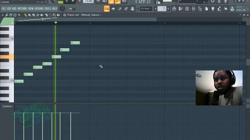Open the piano roll arrow menu
250x140 pixels.
coord(3,15)
